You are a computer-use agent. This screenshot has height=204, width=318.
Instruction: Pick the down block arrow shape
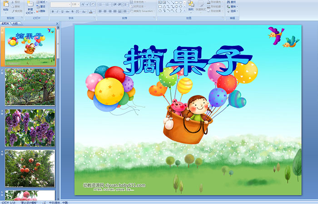[180, 6]
